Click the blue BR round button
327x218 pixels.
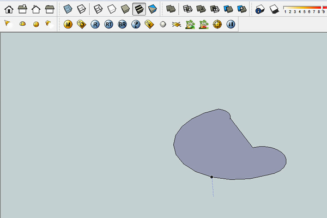point(122,25)
